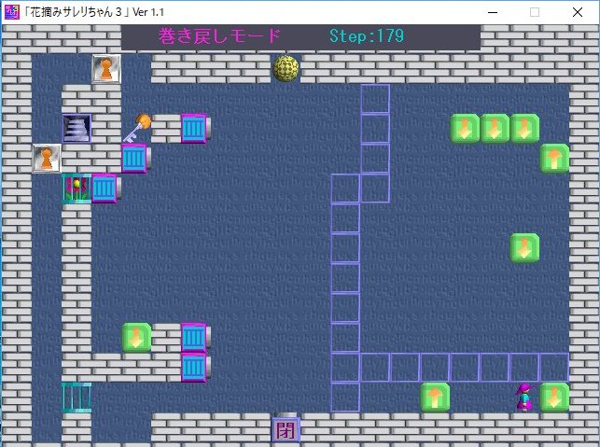Click the empty cage at bottom left
The width and height of the screenshot is (600, 447).
click(x=77, y=397)
